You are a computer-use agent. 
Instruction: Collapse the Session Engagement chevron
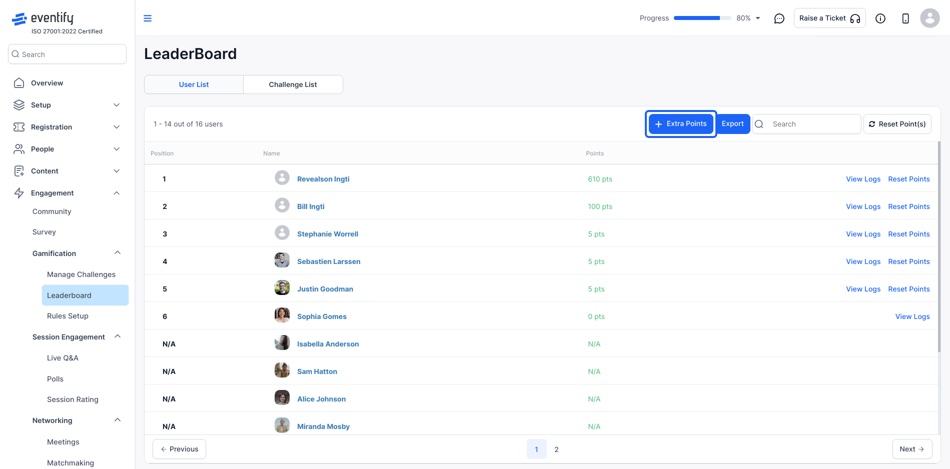point(118,336)
